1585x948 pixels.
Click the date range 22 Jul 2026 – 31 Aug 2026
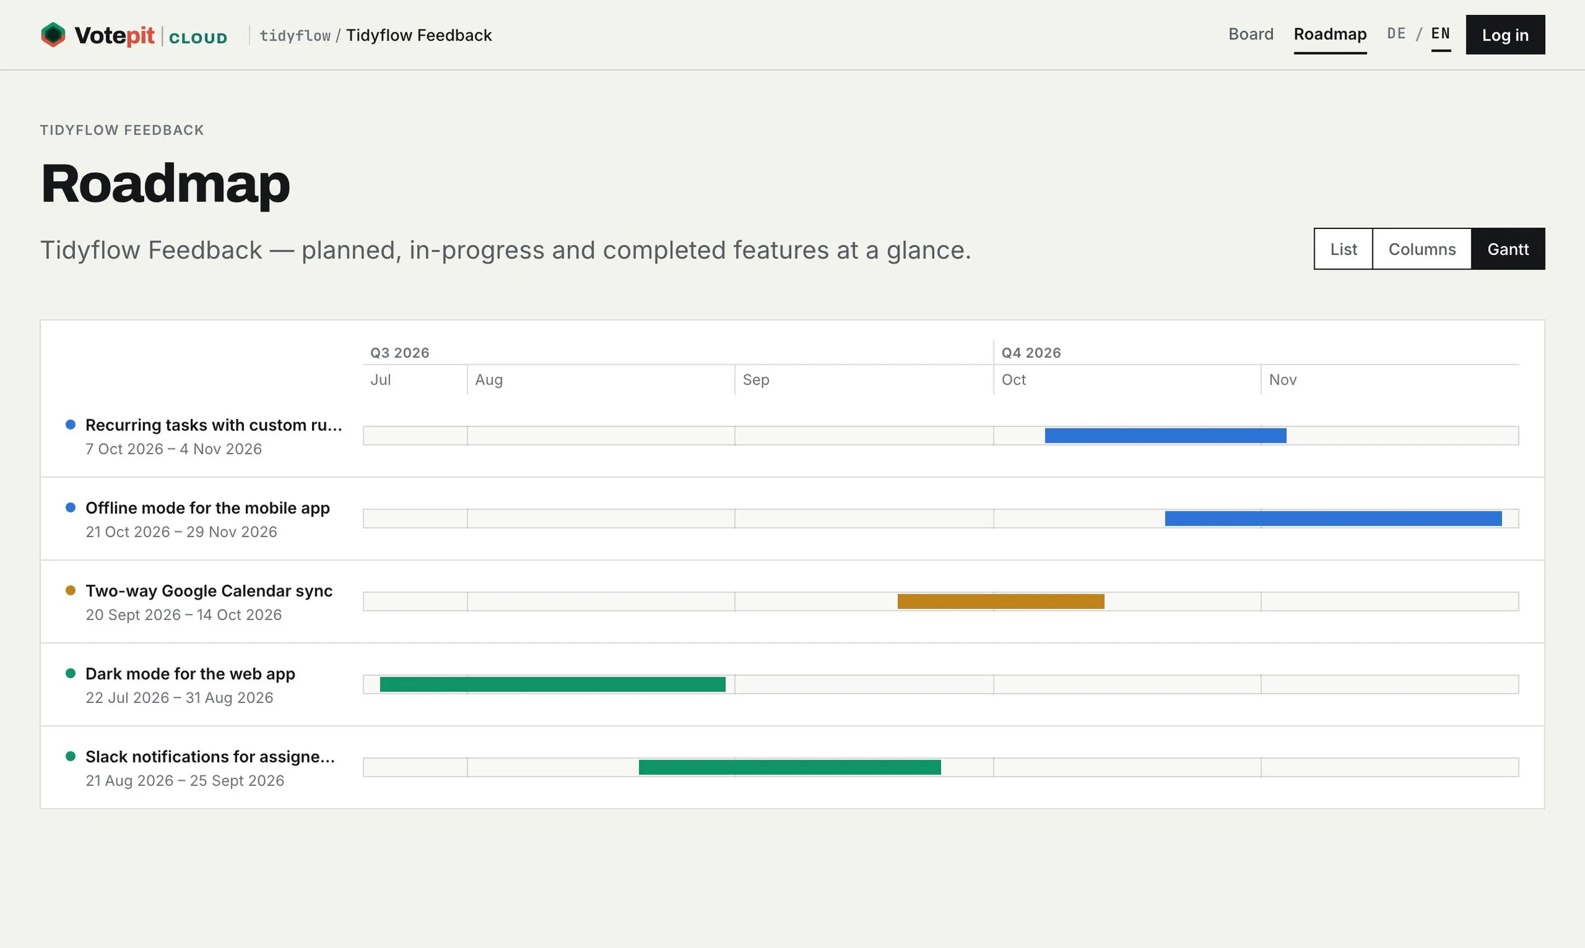180,699
